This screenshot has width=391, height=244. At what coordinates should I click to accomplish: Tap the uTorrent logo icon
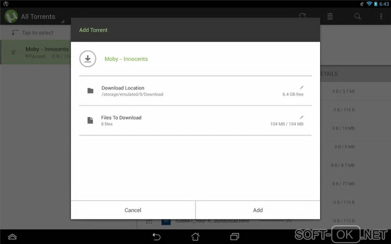[11, 16]
